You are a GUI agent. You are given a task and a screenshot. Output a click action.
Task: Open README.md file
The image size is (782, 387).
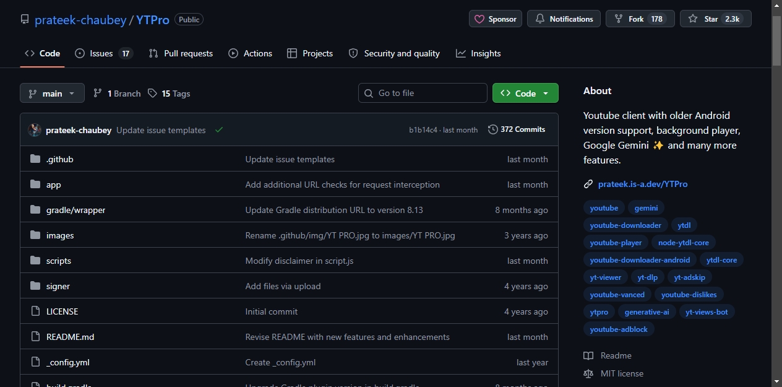[71, 337]
